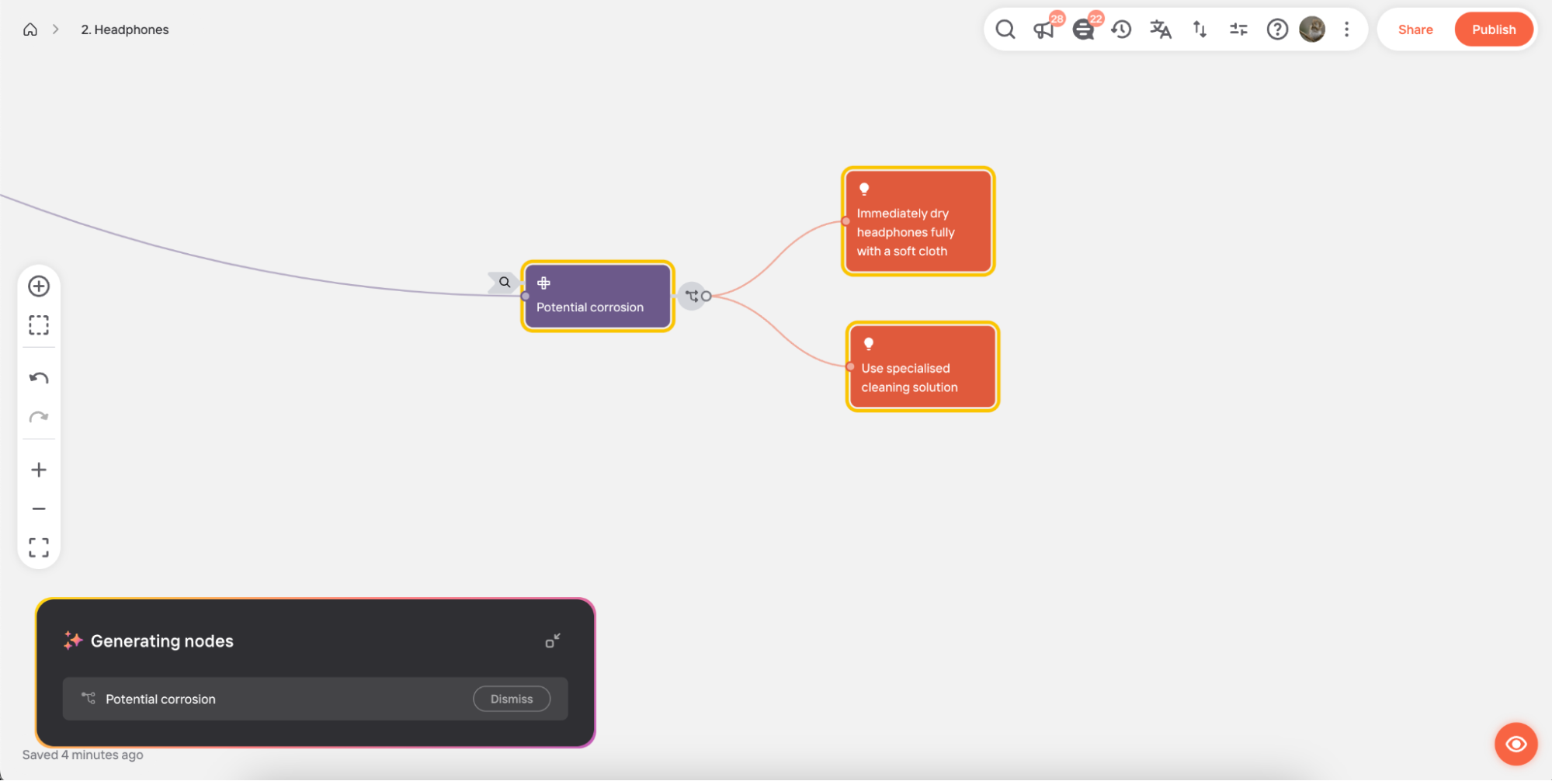
Task: Open the translate languages icon
Action: (1161, 30)
